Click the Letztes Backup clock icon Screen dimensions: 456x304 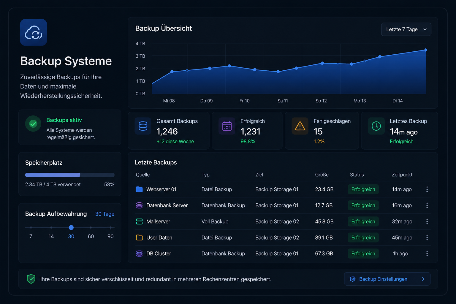(x=376, y=126)
